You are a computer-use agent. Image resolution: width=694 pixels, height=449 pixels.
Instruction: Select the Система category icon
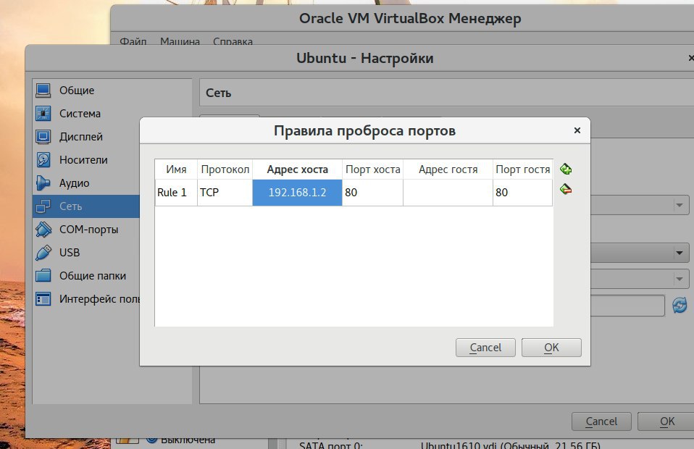click(x=43, y=114)
